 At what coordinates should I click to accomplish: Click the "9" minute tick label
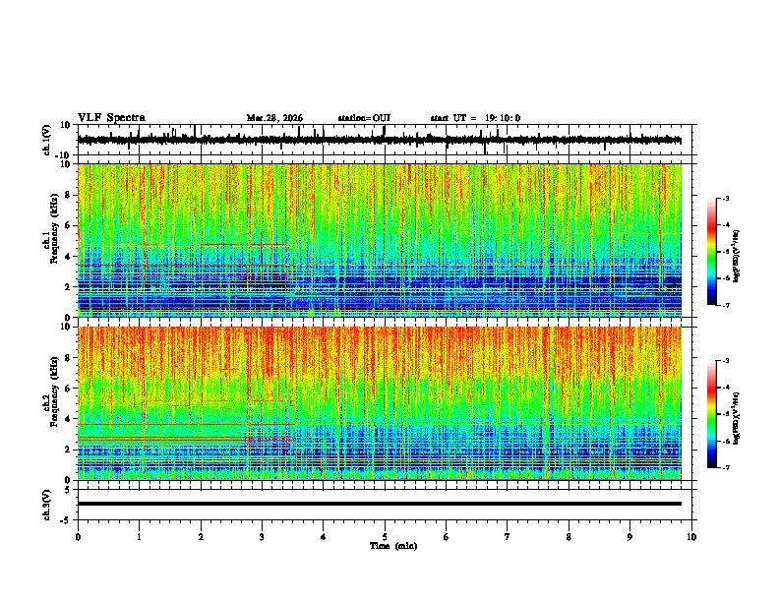pyautogui.click(x=629, y=537)
